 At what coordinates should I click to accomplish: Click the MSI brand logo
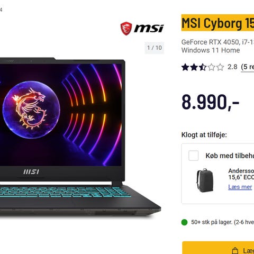coord(142,29)
